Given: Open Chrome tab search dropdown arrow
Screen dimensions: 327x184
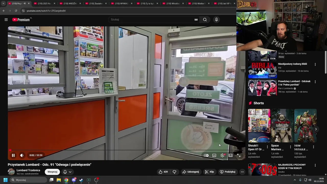Looking at the screenshot, I should click(3, 3).
